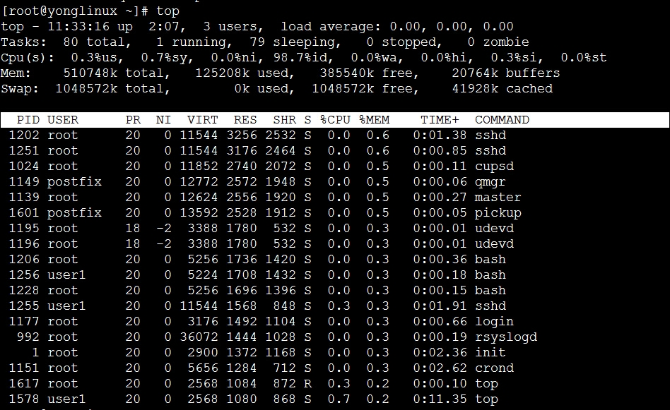Click the 'init' command name
The image size is (670, 410).
coord(490,353)
